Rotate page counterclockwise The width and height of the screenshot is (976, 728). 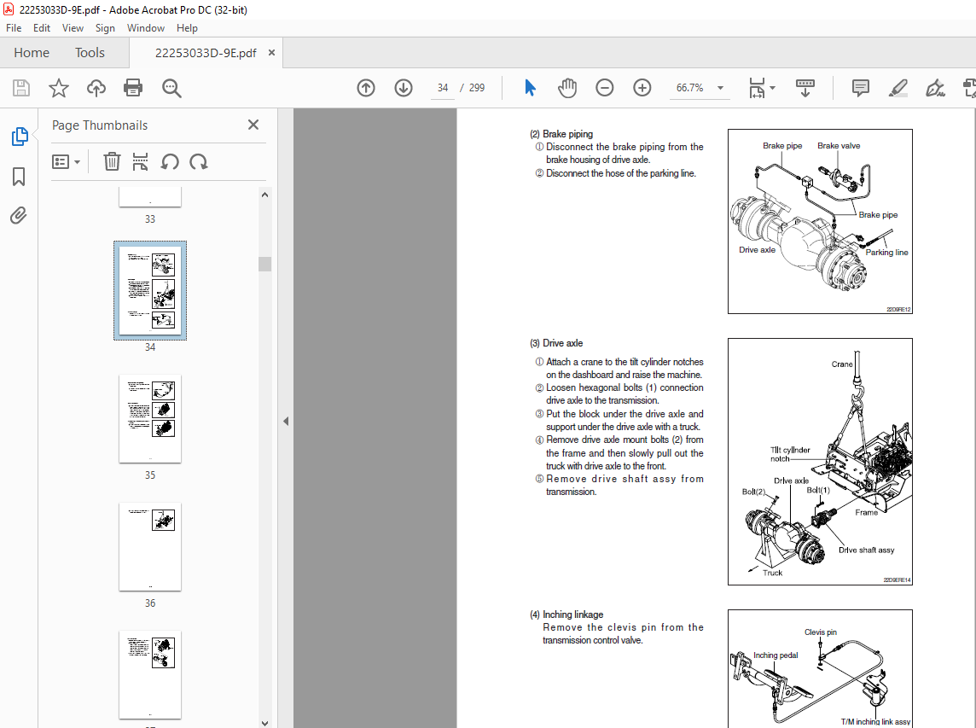point(169,162)
